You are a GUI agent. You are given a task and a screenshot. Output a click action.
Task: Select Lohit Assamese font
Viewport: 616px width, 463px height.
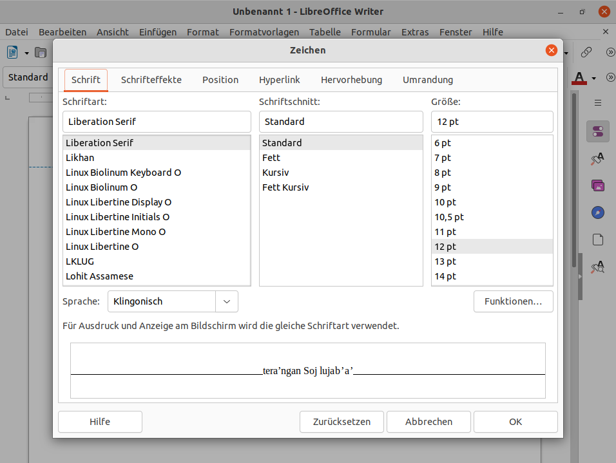[157, 276]
